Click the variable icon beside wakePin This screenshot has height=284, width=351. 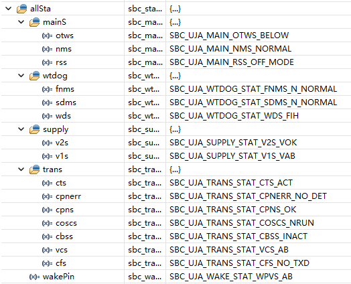[34, 277]
